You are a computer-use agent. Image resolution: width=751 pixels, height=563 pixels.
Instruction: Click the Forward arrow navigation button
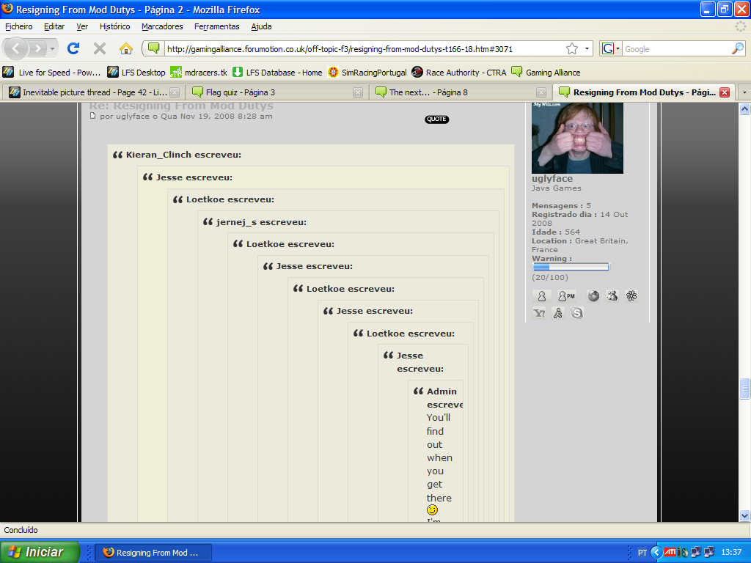(x=37, y=48)
